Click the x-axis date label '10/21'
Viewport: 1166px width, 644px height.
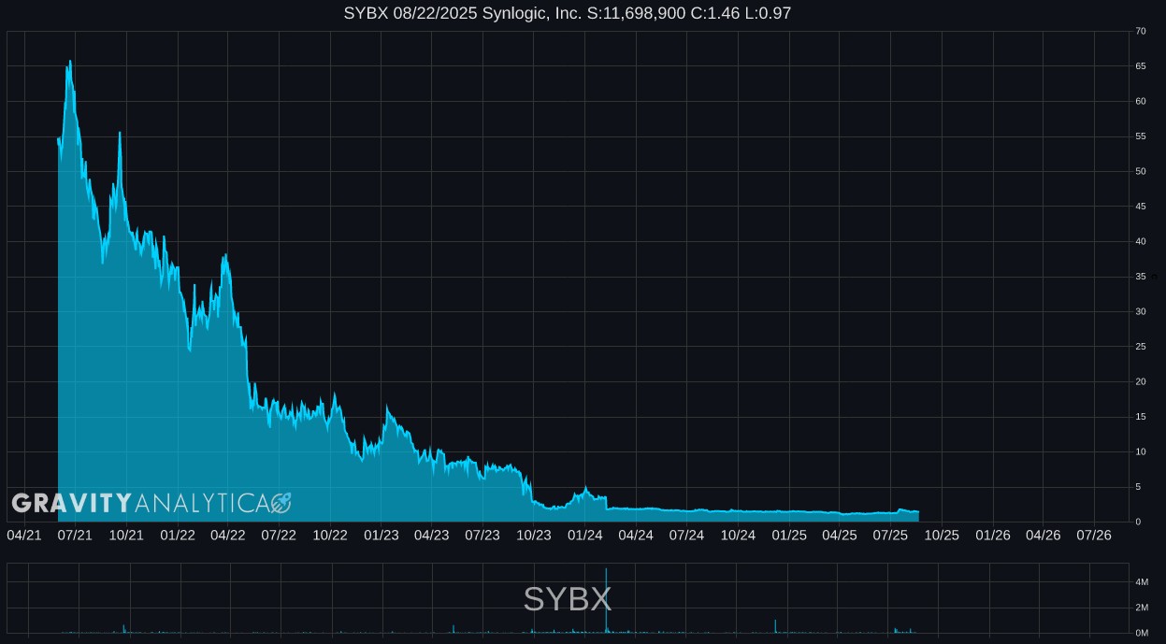[126, 536]
